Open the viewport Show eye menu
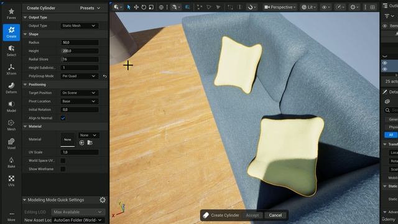The width and height of the screenshot is (398, 224). [x=326, y=7]
